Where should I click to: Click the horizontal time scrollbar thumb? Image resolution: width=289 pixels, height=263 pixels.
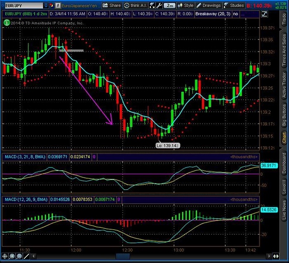[123, 256]
